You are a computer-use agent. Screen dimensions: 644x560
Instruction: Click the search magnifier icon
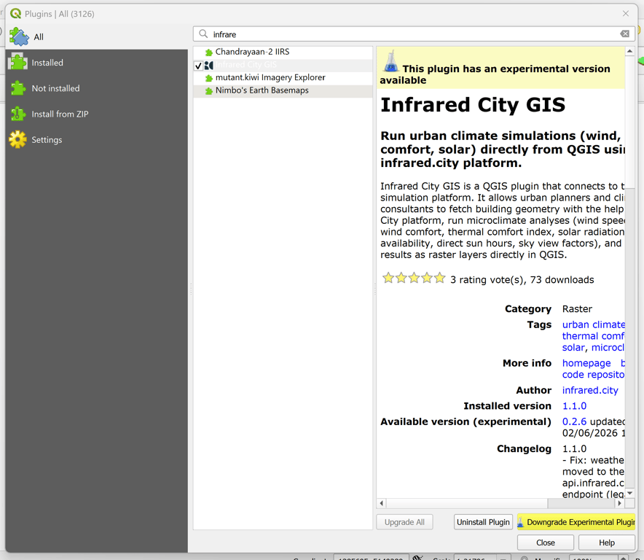coord(203,34)
